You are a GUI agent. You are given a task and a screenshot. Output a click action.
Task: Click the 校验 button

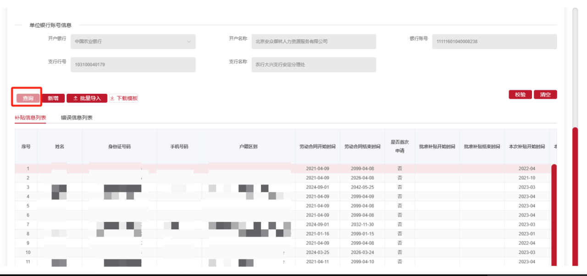520,95
